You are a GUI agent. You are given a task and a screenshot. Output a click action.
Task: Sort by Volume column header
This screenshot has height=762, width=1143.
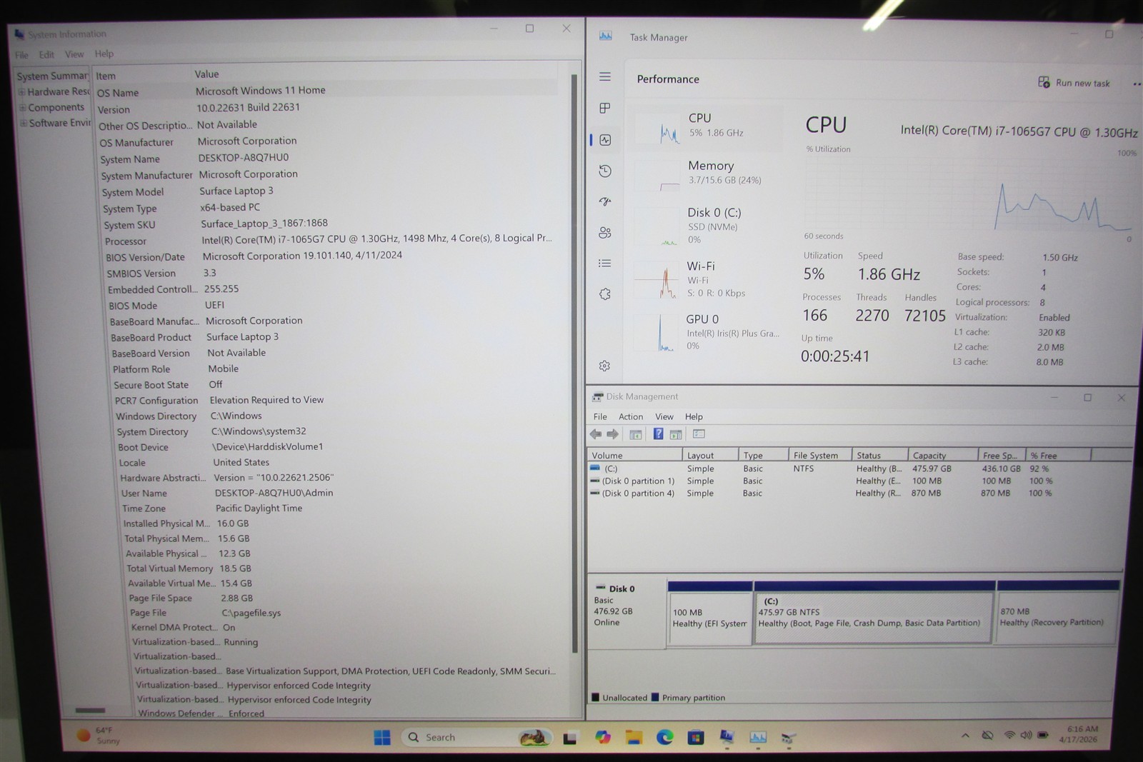coord(634,455)
